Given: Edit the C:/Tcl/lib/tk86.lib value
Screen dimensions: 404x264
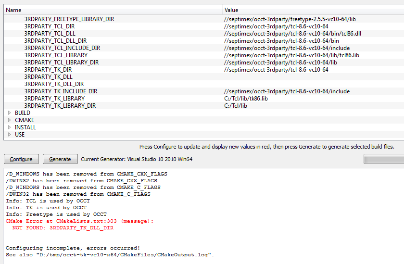Looking at the screenshot, I should pyautogui.click(x=246, y=99).
